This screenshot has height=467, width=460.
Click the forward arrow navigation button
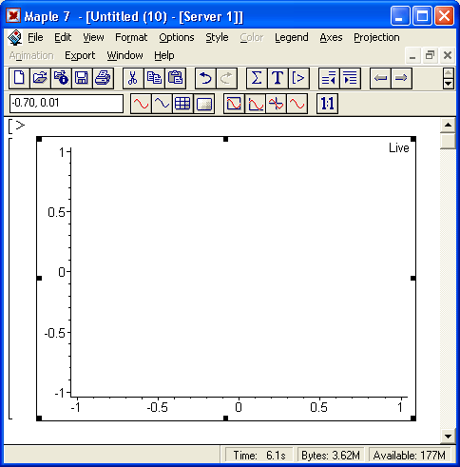401,78
